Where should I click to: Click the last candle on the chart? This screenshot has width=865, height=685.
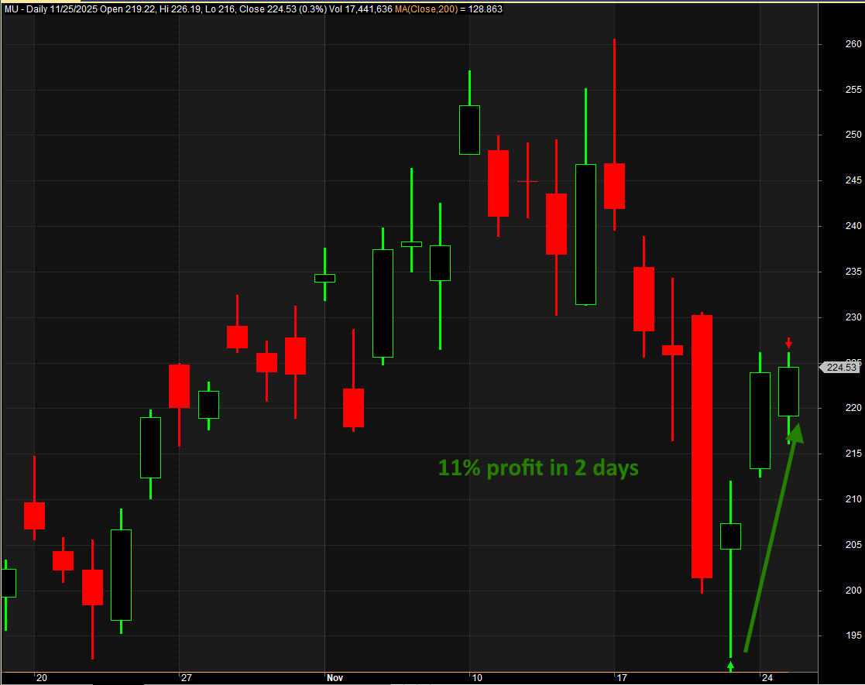point(788,391)
